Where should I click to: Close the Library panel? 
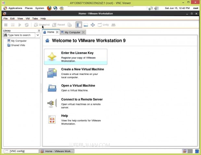(x=39, y=31)
